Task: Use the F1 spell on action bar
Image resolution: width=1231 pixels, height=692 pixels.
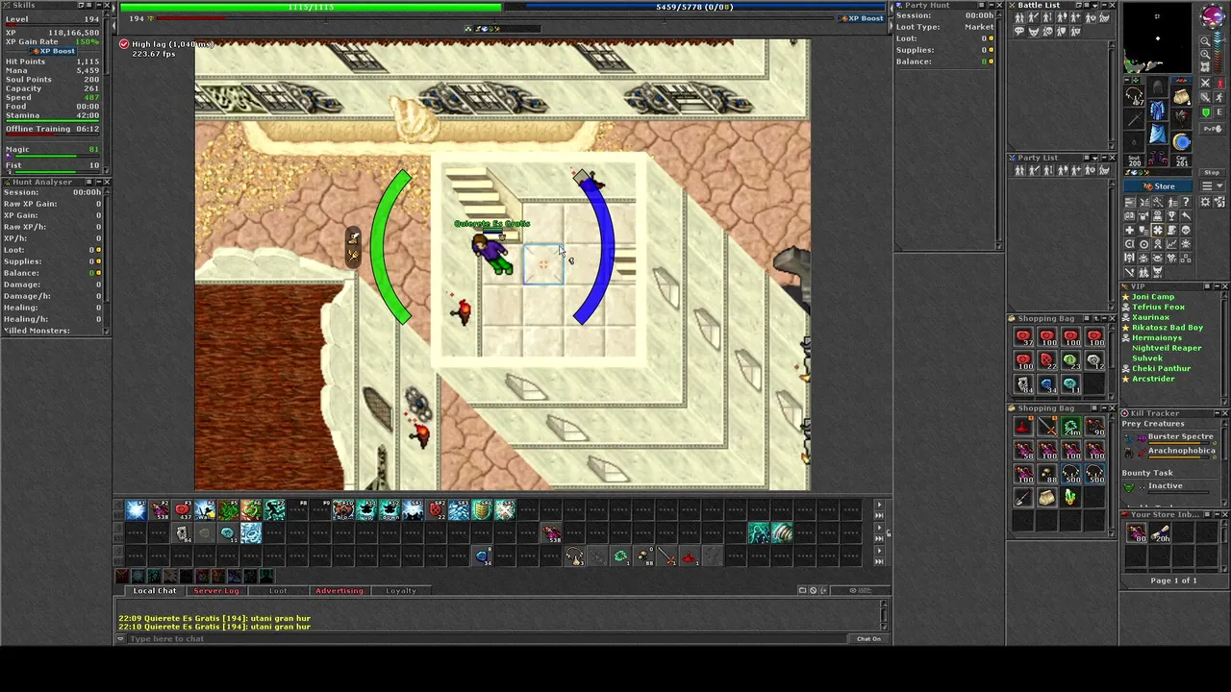Action: point(136,510)
